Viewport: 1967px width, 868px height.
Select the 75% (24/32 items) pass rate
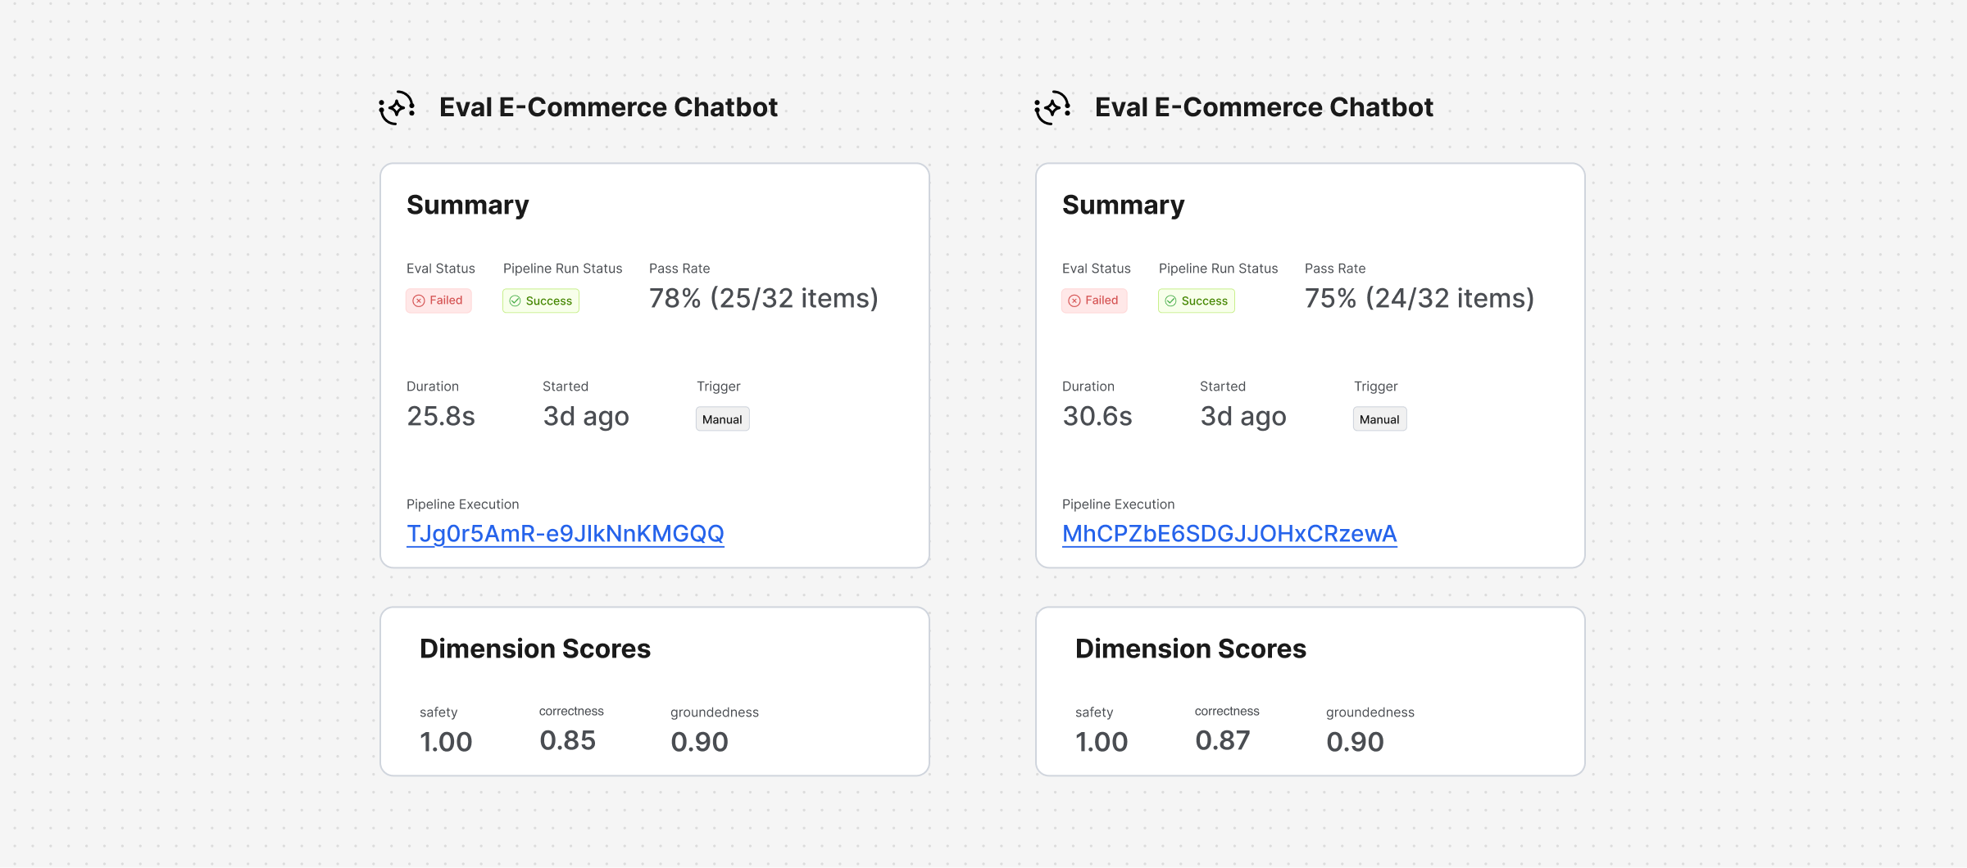tap(1420, 298)
